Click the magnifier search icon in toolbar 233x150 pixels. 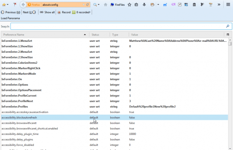pos(95,5)
